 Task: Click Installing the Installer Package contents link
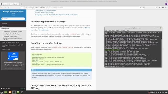[x=44, y=13]
